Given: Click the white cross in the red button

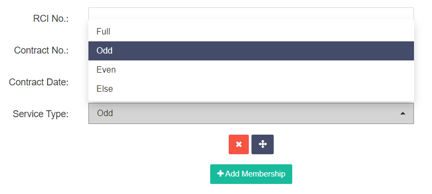Looking at the screenshot, I should [239, 144].
